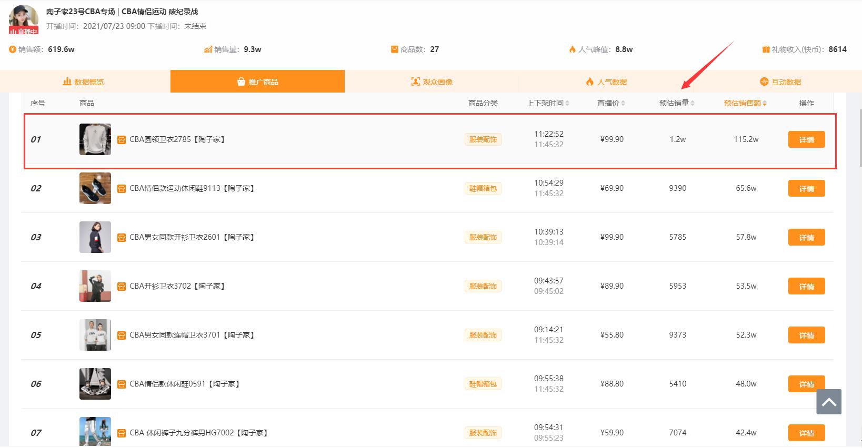The height and width of the screenshot is (448, 862).
Task: Sort products by 预估销量 column
Action: 677,103
